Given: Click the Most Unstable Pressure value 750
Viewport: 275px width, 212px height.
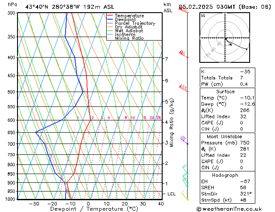Looking at the screenshot, I should point(245,143).
